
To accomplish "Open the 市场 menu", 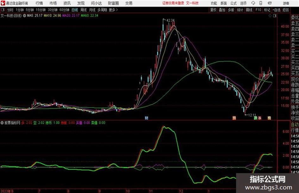I will [53, 3].
